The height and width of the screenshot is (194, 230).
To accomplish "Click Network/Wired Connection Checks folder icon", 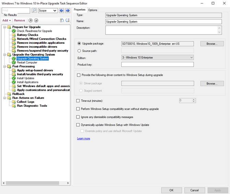I will pos(14,39).
